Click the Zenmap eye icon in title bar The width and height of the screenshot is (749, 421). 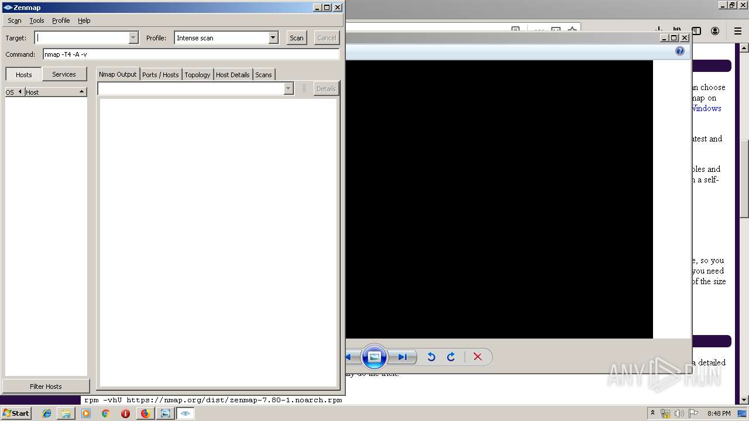pos(8,8)
